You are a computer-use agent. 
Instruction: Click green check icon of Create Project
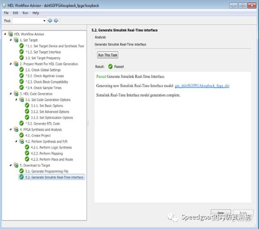pyautogui.click(x=22, y=135)
